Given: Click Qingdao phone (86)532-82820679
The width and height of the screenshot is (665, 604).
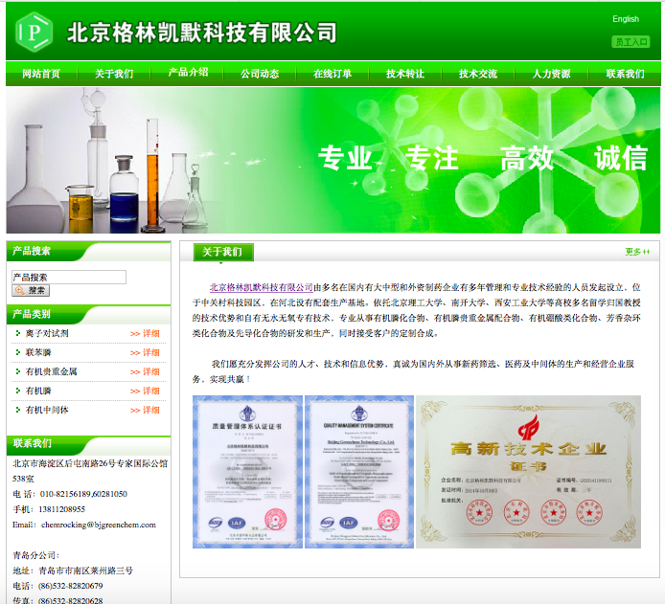Looking at the screenshot, I should pyautogui.click(x=70, y=586).
